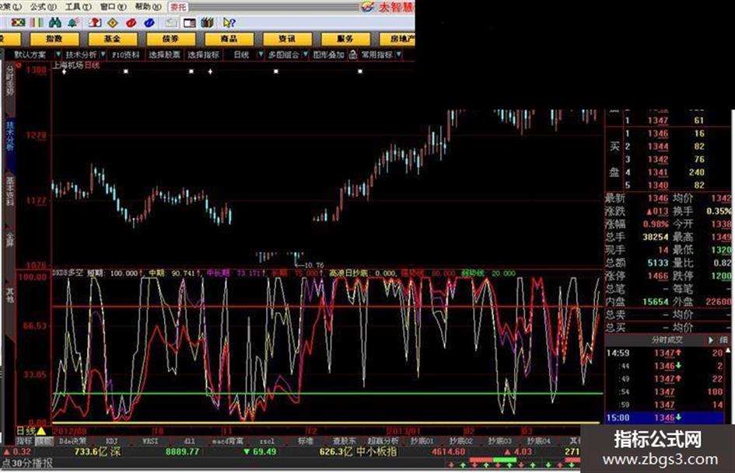Image resolution: width=735 pixels, height=473 pixels.
Task: Click the binoculars search icon
Action: coord(55,23)
